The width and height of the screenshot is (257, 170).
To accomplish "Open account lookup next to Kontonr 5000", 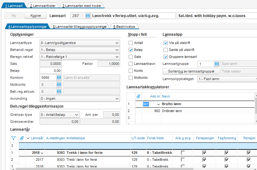I will [x=59, y=78].
